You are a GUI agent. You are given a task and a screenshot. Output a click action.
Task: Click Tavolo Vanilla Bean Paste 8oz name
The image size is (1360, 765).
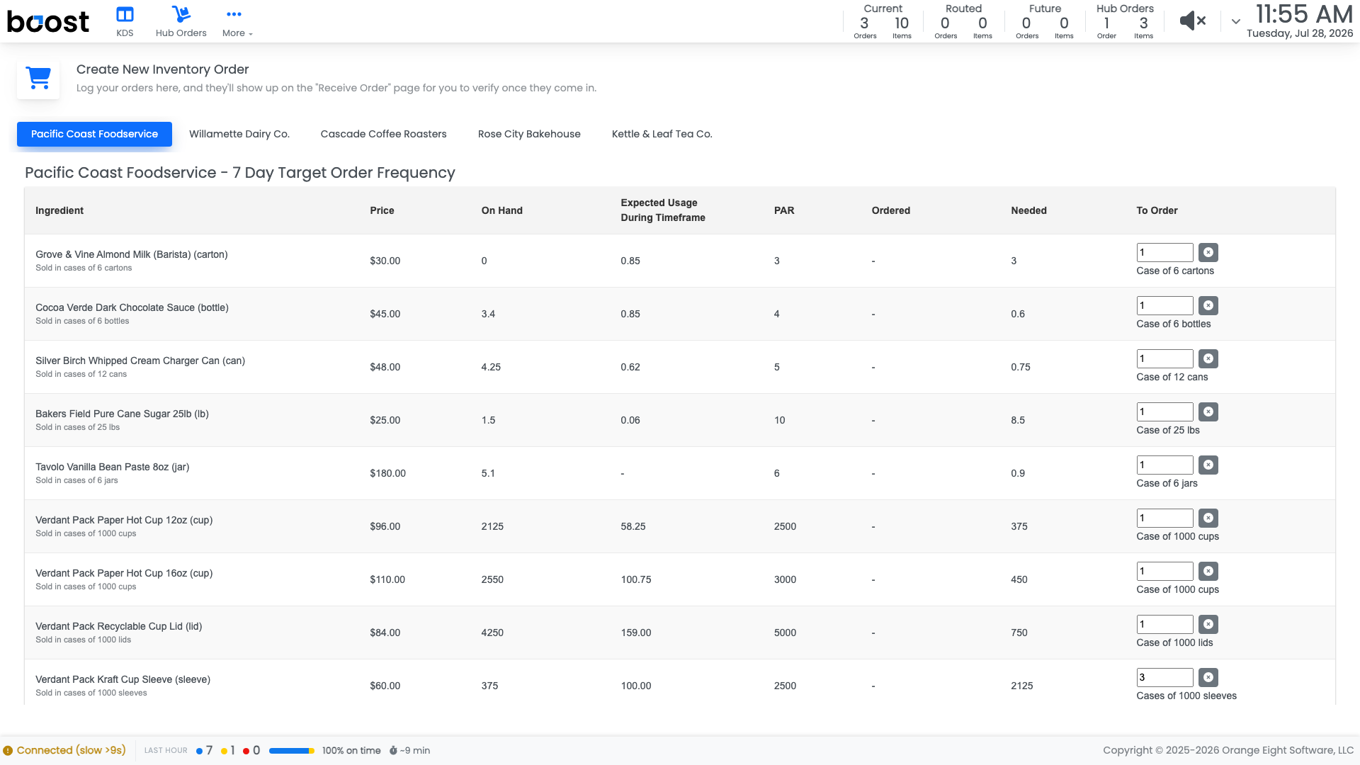pyautogui.click(x=113, y=467)
